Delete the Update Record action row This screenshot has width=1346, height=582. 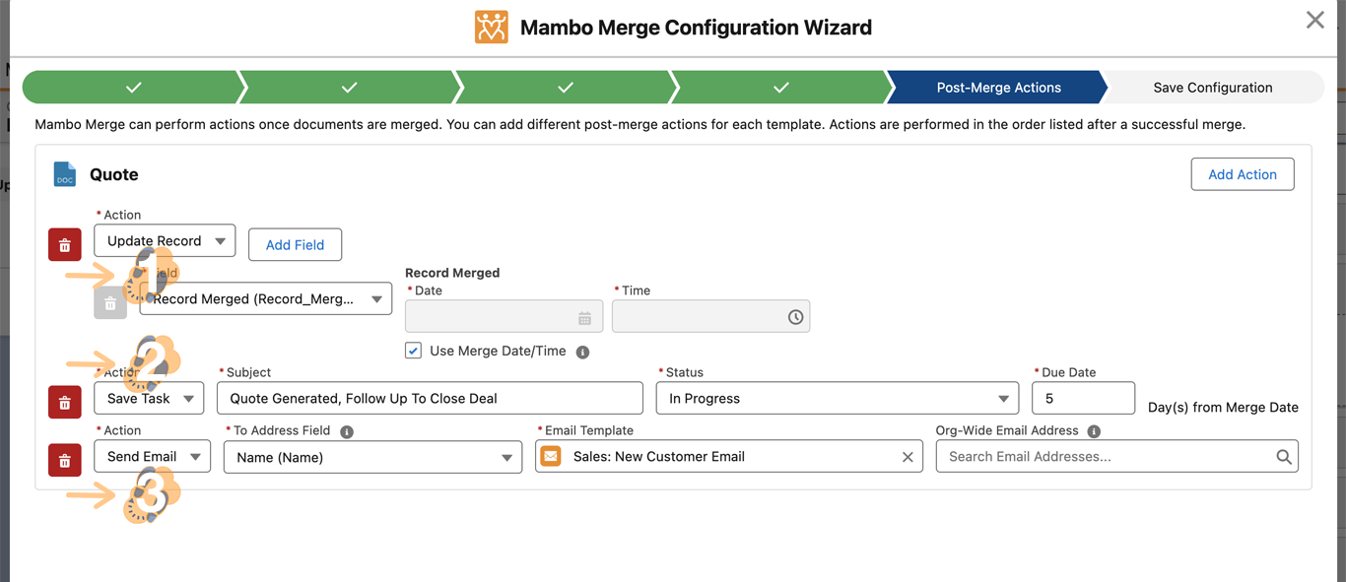65,245
